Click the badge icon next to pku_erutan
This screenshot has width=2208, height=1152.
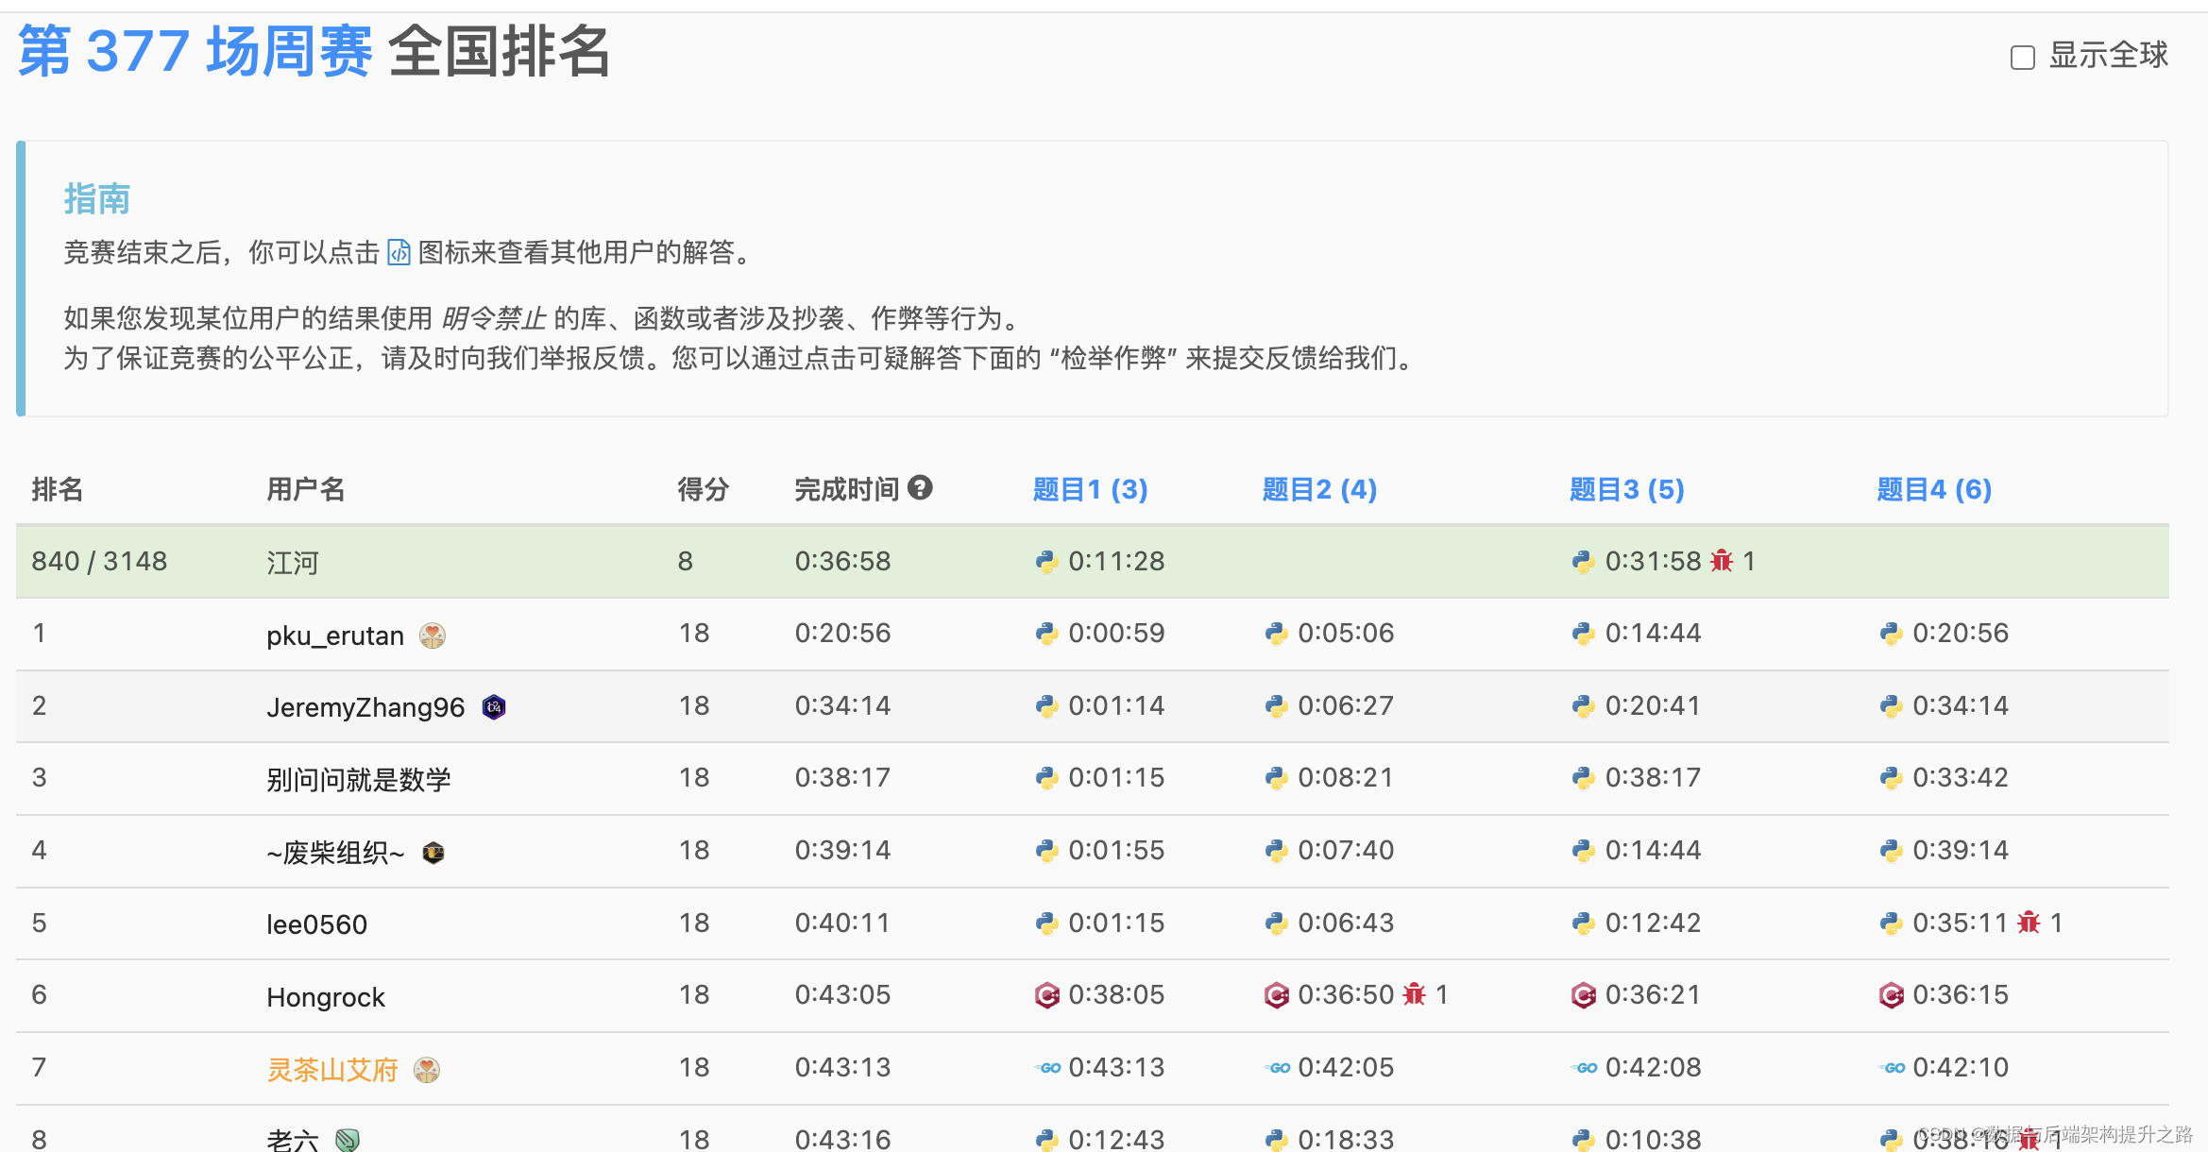point(433,635)
